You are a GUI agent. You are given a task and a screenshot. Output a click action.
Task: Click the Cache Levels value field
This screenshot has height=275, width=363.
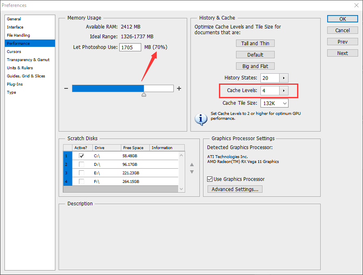tap(270, 90)
